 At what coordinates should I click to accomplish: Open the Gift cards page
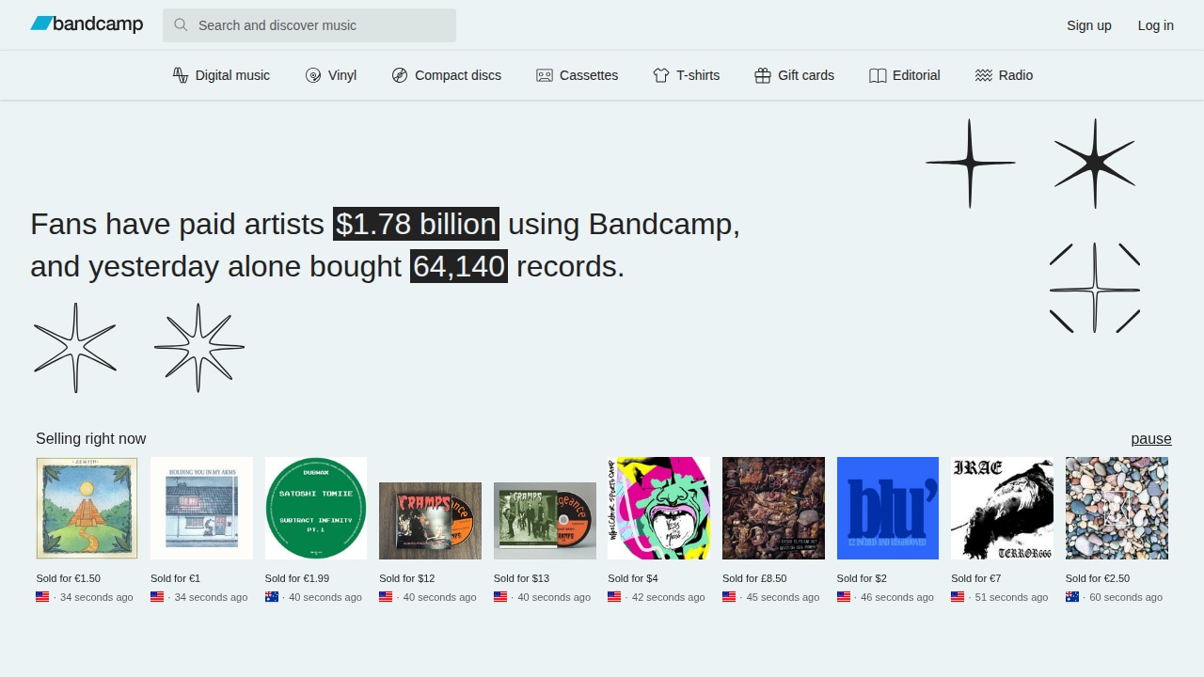tap(794, 75)
